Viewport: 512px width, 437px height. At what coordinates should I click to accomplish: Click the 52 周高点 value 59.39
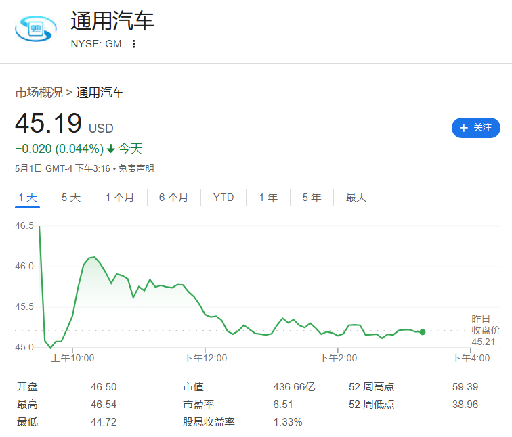(465, 387)
